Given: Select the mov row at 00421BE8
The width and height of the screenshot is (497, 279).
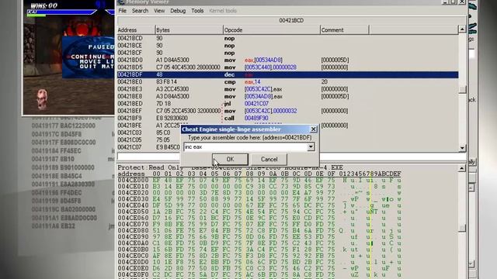Looking at the screenshot, I should (x=288, y=96).
